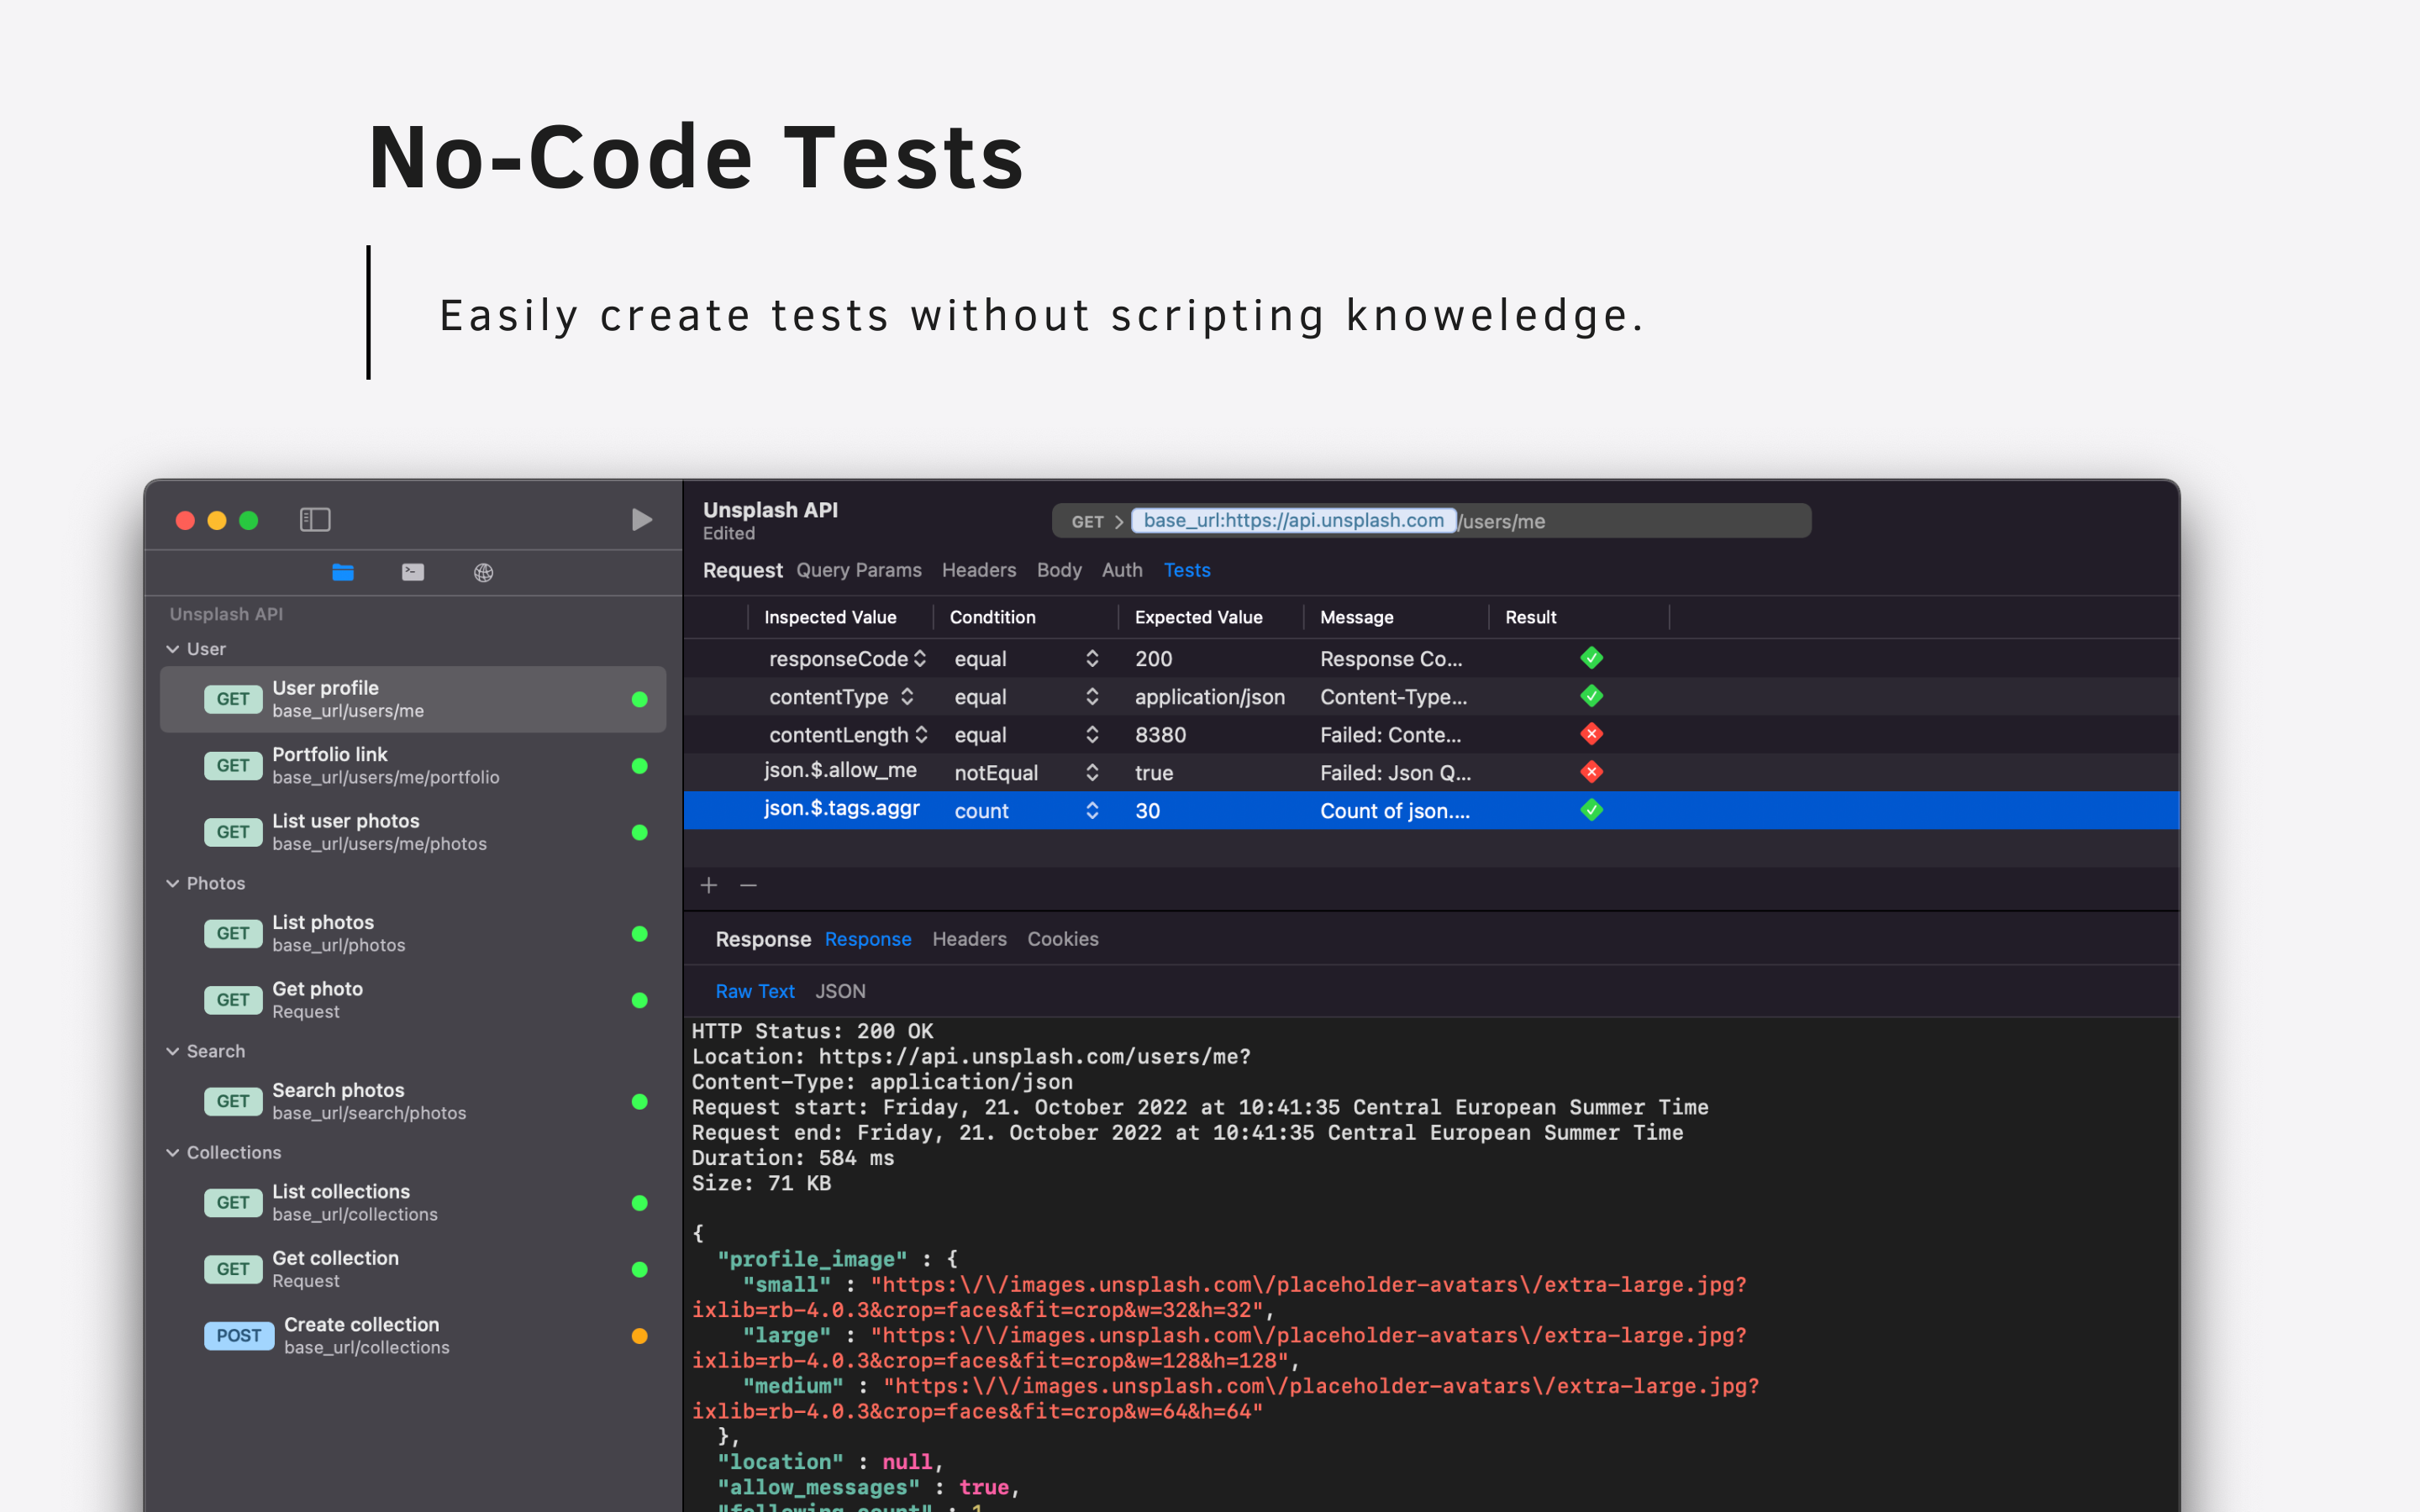
Task: Select the Raw Text response view
Action: click(755, 991)
